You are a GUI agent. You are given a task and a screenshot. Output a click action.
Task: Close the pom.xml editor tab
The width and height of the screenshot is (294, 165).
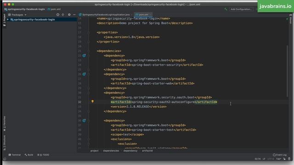pyautogui.click(x=150, y=15)
